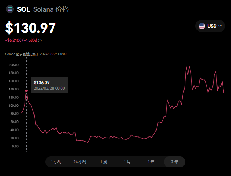231x176 pixels.
Task: Show the 1 周 price chart
Action: [x=104, y=162]
